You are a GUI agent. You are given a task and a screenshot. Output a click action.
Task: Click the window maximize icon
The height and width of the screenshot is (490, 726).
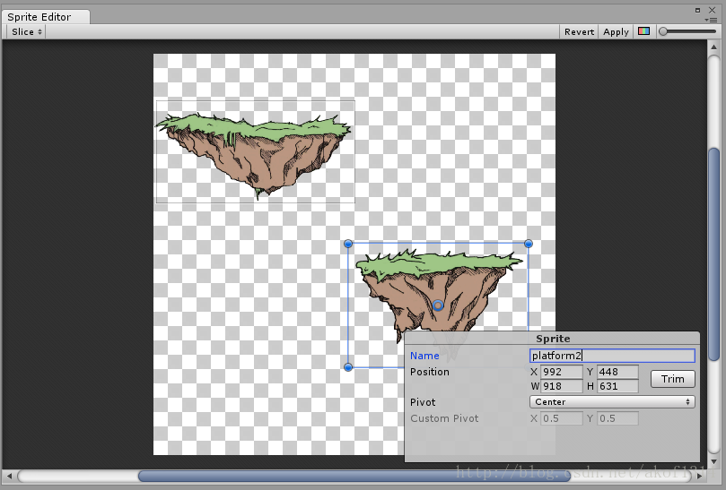click(x=697, y=10)
